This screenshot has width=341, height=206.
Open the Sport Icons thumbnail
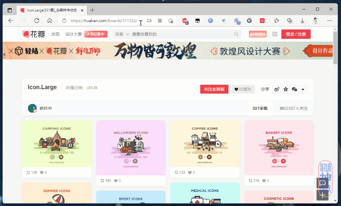131,197
